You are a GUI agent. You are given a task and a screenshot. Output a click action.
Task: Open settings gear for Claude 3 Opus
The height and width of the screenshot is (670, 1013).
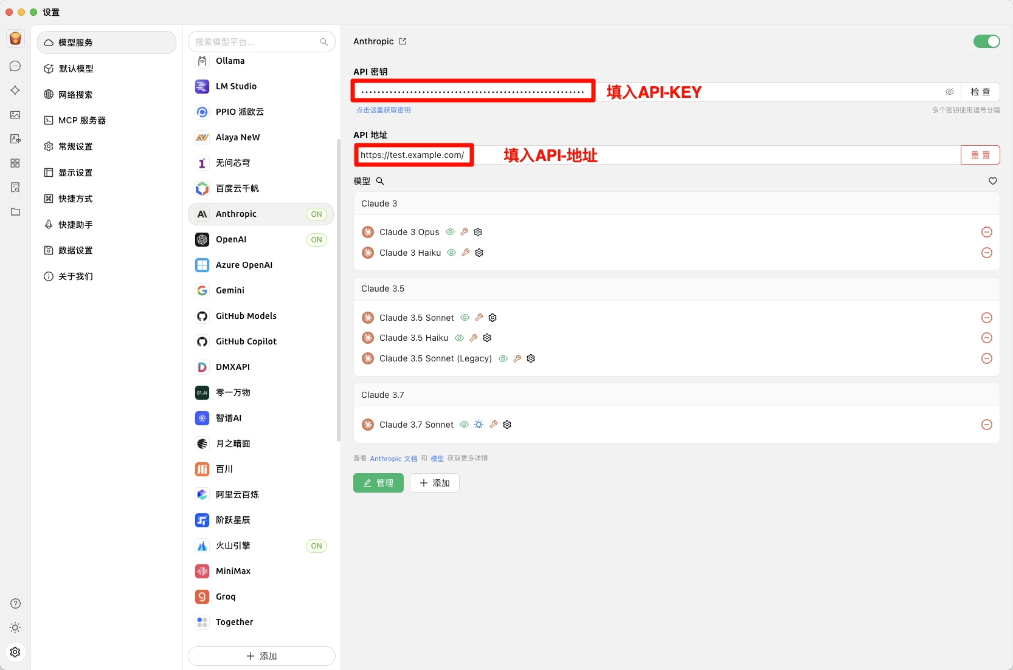(478, 232)
